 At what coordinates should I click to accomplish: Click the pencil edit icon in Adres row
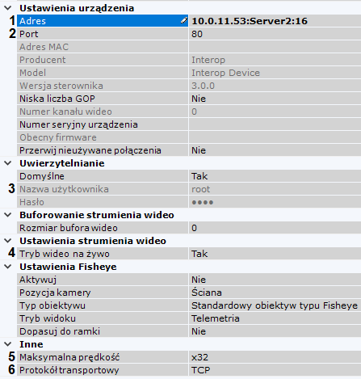[x=184, y=21]
